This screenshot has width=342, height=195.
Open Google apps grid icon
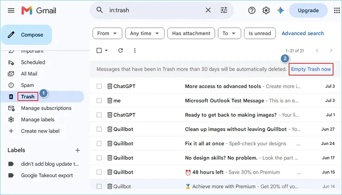pyautogui.click(x=337, y=10)
